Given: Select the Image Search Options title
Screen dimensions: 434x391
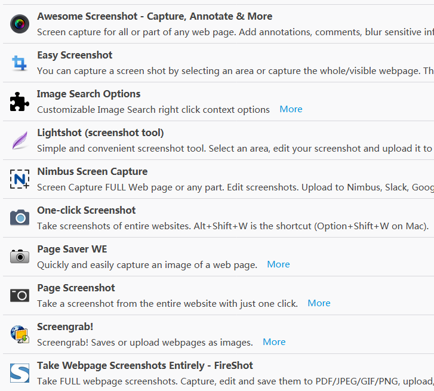Looking at the screenshot, I should coord(88,94).
